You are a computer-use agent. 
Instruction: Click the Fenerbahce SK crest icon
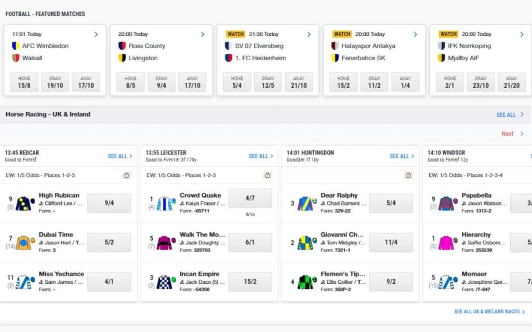tap(335, 58)
